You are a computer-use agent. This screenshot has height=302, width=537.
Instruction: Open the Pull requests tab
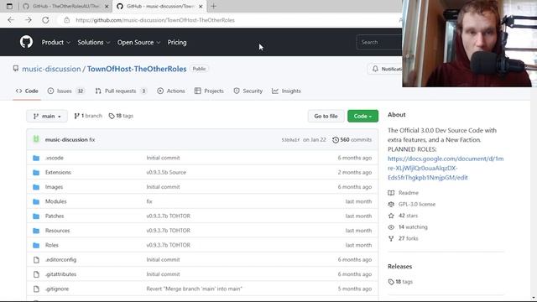(121, 91)
